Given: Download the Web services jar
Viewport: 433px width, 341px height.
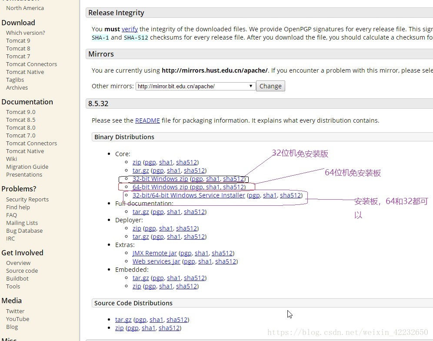Looking at the screenshot, I should pos(157,261).
